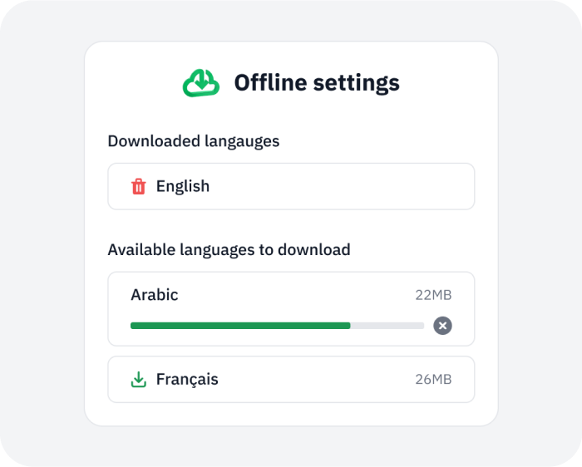Image resolution: width=582 pixels, height=467 pixels.
Task: Click the gray unfilled end of the progress bar
Action: coord(388,326)
